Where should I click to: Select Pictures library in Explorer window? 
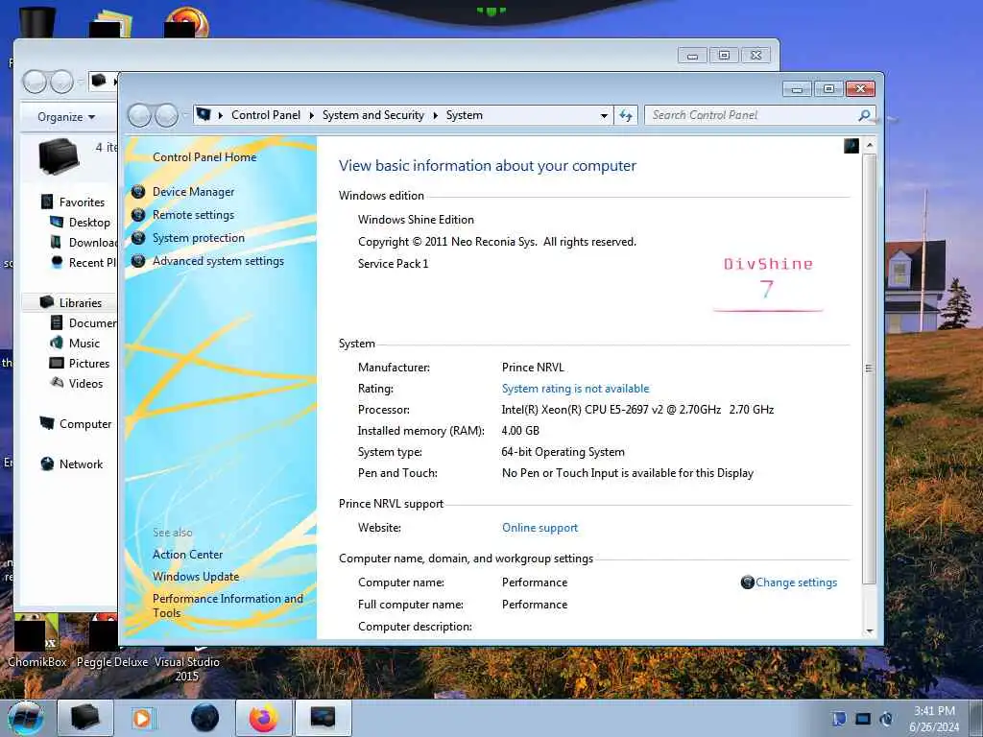pos(89,364)
